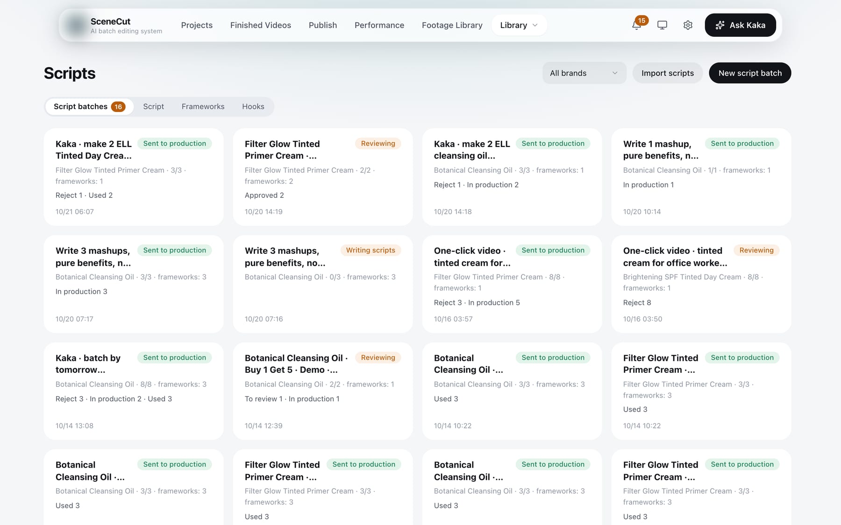Click the timestamp "10/21 06:07"
Screen dimensions: 841x525
75,212
